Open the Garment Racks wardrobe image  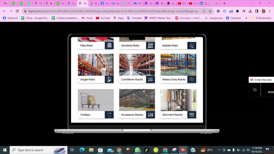(x=178, y=100)
